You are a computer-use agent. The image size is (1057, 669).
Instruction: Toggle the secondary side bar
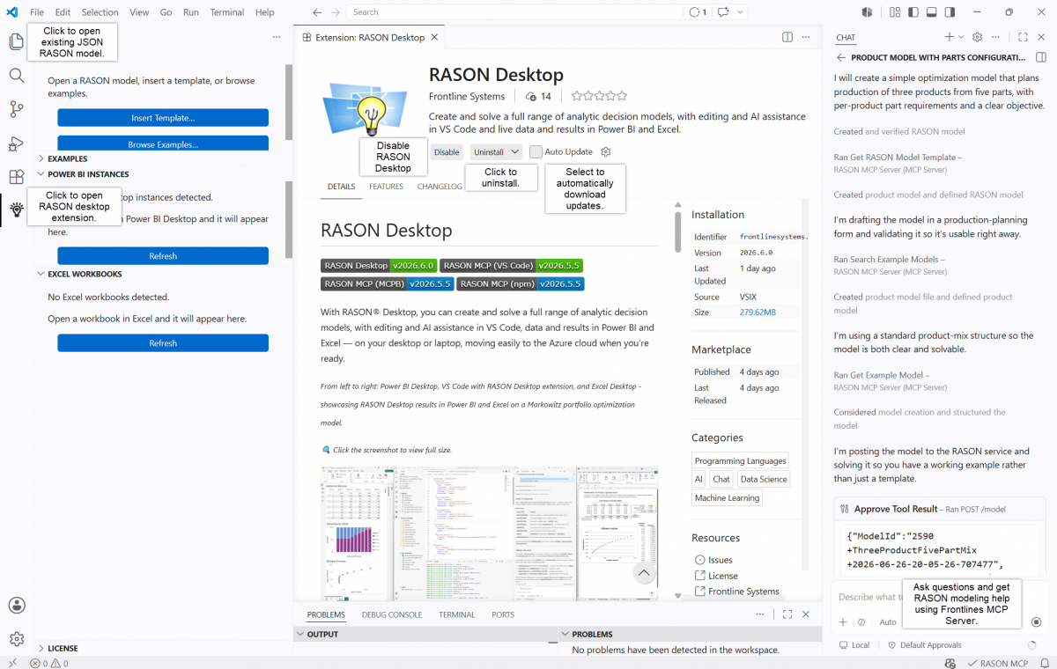pos(950,12)
